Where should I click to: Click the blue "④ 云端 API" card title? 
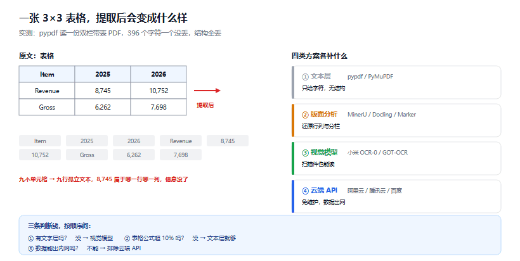tap(320, 191)
